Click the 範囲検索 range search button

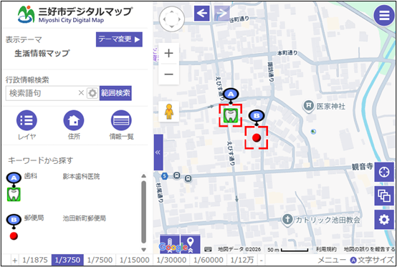coord(115,93)
